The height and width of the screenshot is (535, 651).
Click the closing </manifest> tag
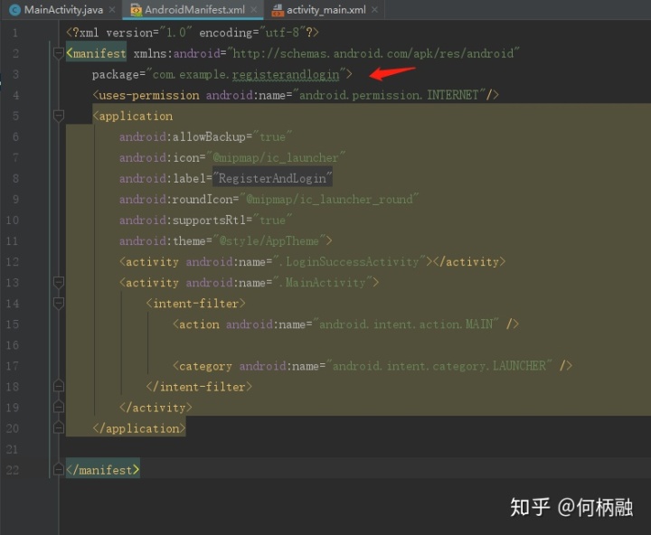tap(103, 470)
